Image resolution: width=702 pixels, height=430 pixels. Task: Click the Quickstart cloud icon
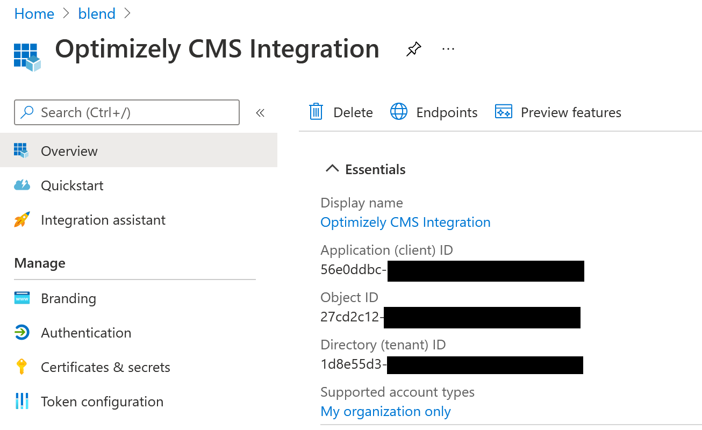point(22,185)
